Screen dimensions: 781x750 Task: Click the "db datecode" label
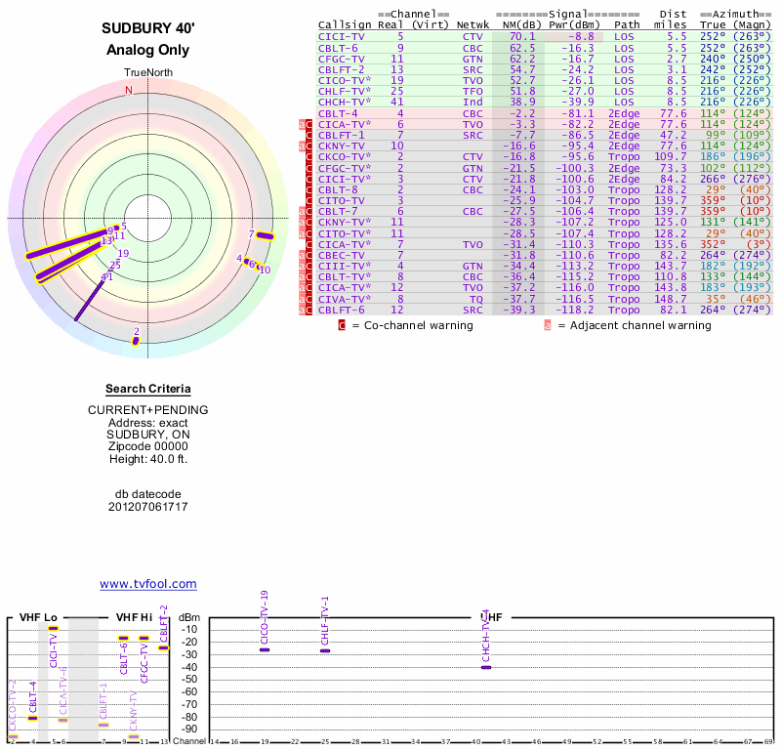coord(148,494)
